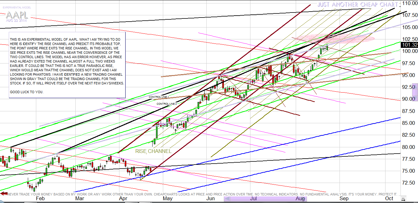Screen dimensions: 418x203
Task: Select the CONTROL LINE 2 label
Action: point(166,104)
